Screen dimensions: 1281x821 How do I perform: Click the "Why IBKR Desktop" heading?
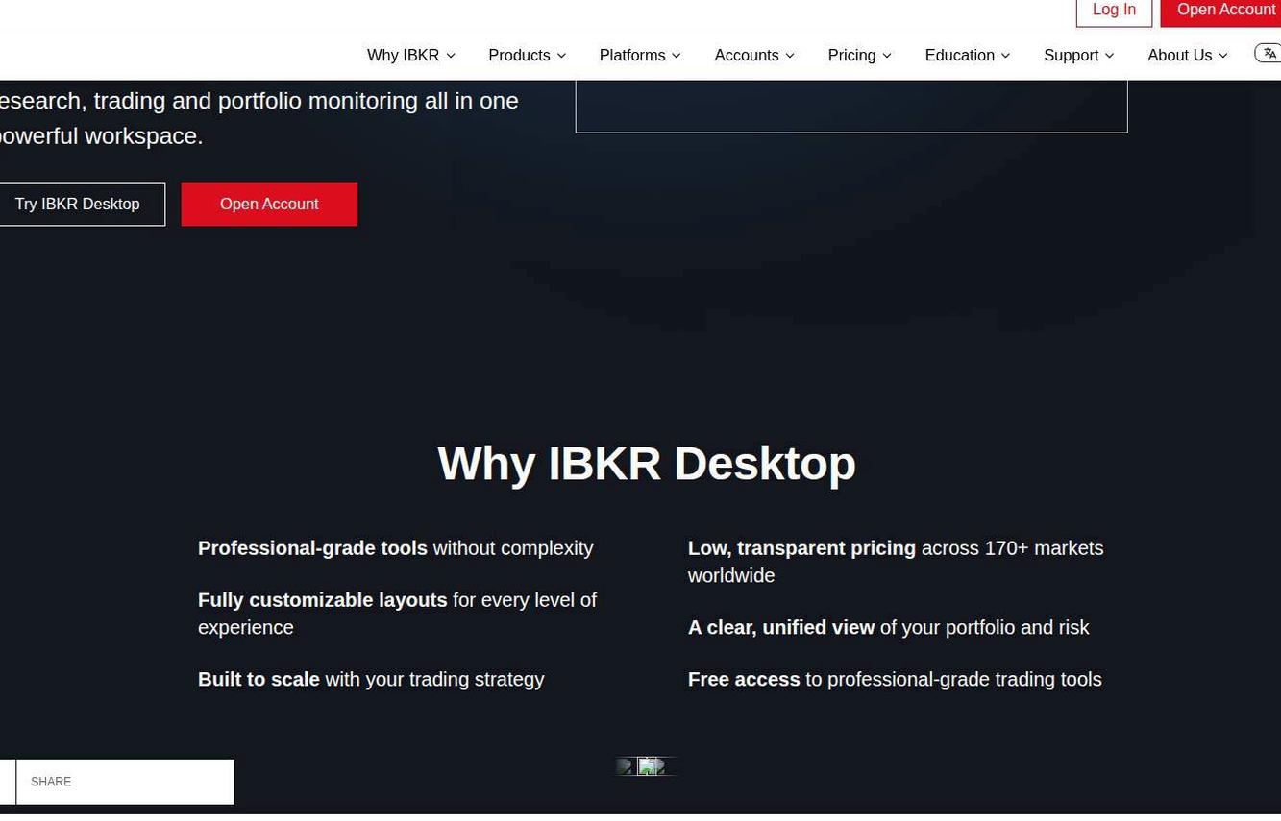pos(647,464)
